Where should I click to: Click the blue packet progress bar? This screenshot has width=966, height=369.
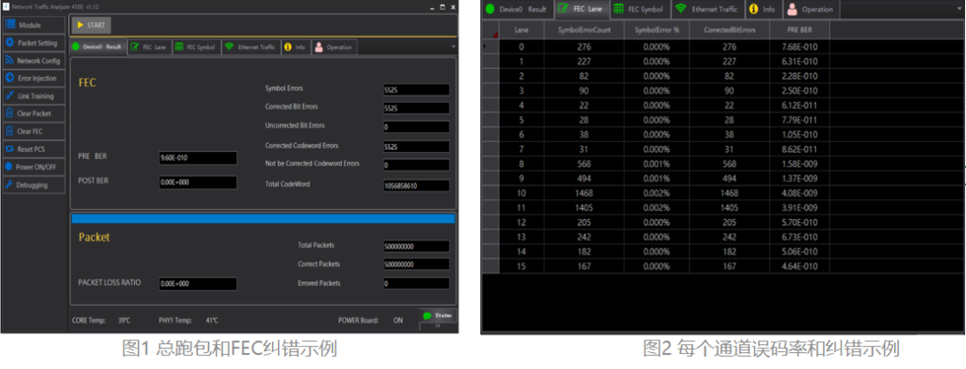262,218
